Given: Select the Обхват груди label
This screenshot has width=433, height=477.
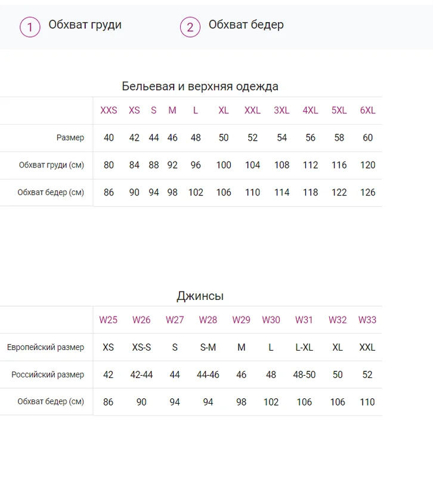Looking at the screenshot, I should pyautogui.click(x=85, y=24).
